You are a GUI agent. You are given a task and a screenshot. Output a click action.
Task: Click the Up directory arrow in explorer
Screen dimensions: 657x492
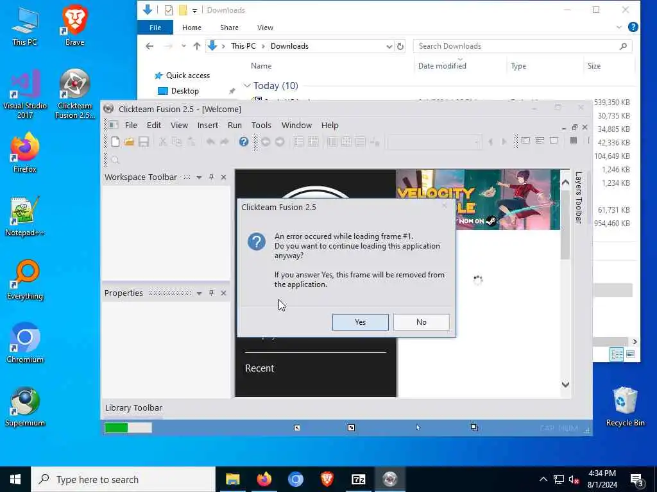click(x=196, y=46)
